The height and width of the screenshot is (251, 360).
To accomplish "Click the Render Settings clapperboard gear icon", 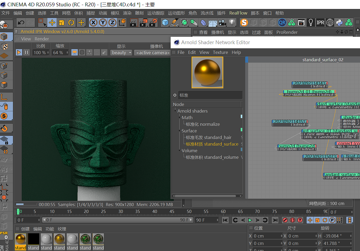I will (153, 23).
